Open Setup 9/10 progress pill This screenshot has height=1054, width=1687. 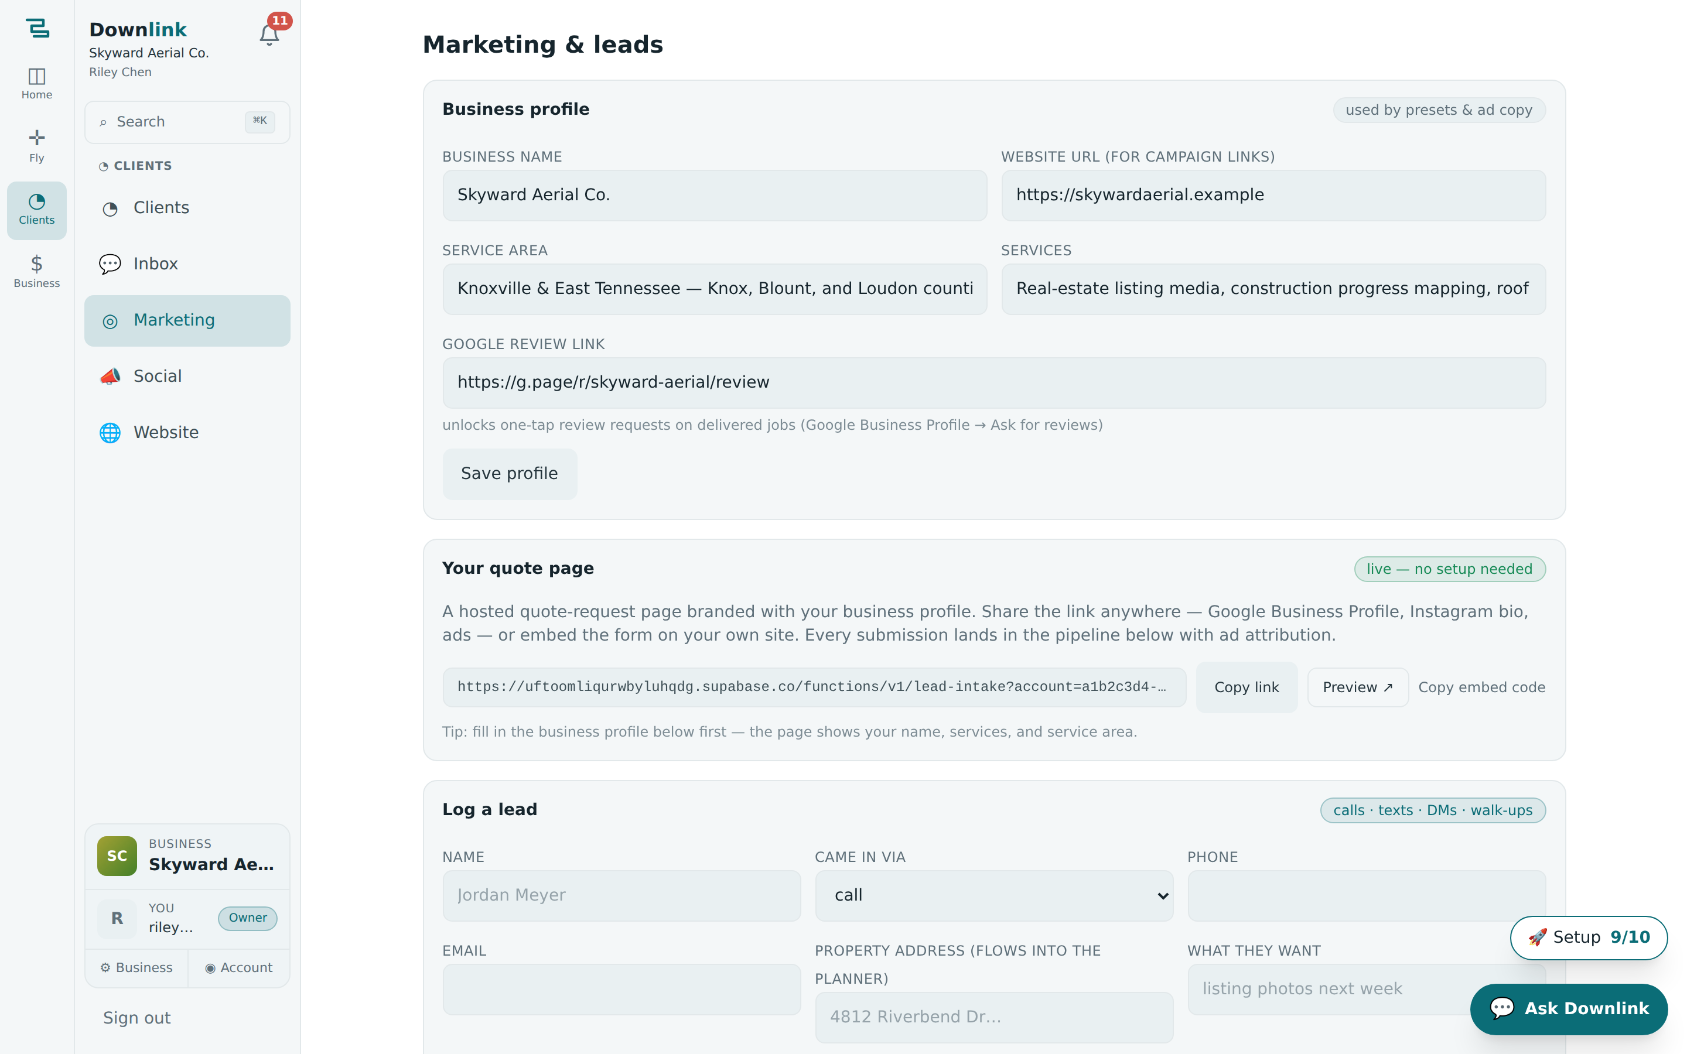click(1588, 937)
